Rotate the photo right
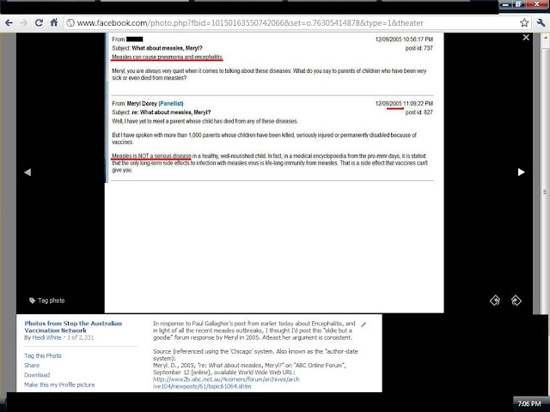 pyautogui.click(x=516, y=300)
